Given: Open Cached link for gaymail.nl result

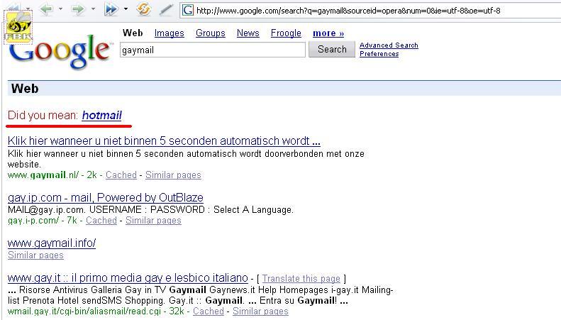Looking at the screenshot, I should [x=121, y=175].
